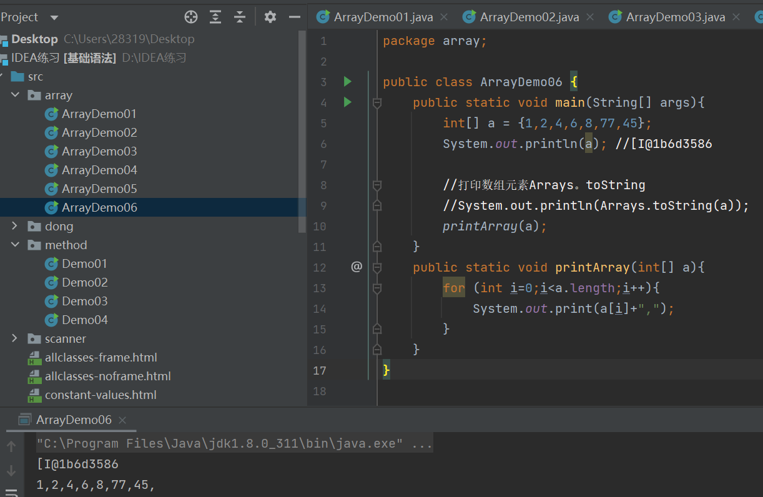Image resolution: width=763 pixels, height=497 pixels.
Task: Open Project panel settings gear
Action: [x=270, y=17]
